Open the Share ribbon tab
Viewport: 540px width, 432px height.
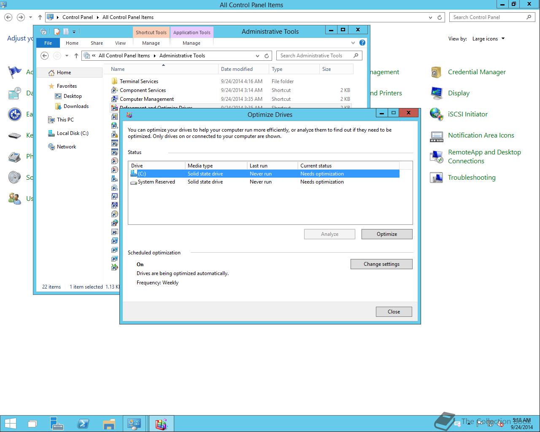click(97, 43)
